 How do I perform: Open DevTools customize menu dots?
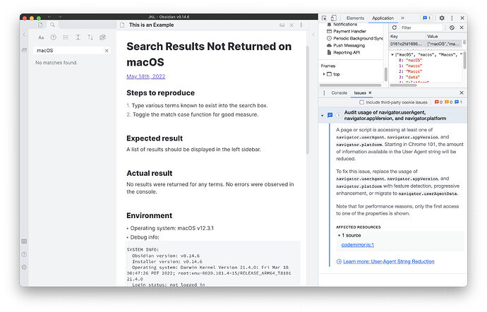click(452, 18)
